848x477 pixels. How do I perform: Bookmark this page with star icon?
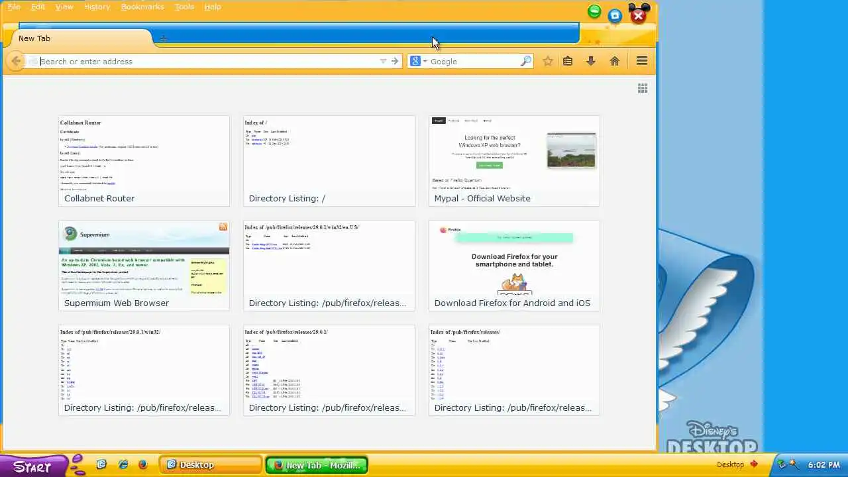tap(548, 61)
